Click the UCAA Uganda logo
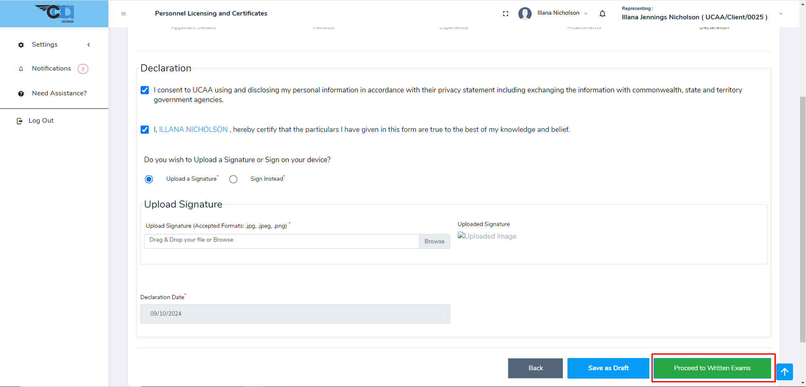The height and width of the screenshot is (387, 806). [55, 13]
